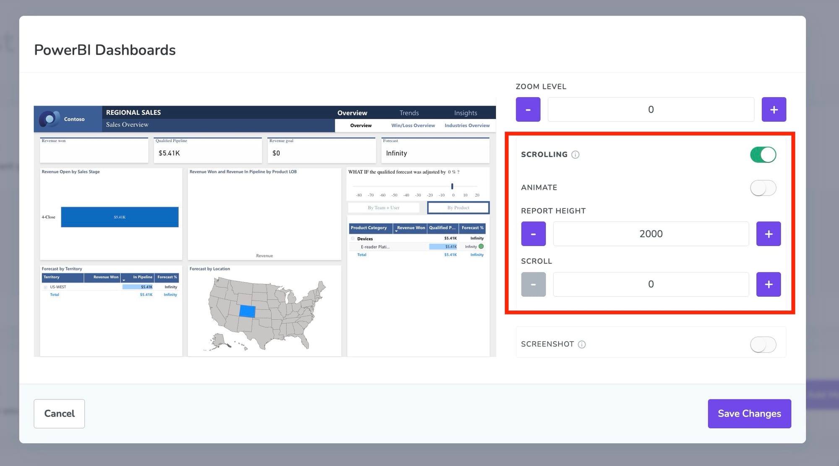This screenshot has height=466, width=839.
Task: Increase the zoom level with plus button
Action: pos(774,109)
